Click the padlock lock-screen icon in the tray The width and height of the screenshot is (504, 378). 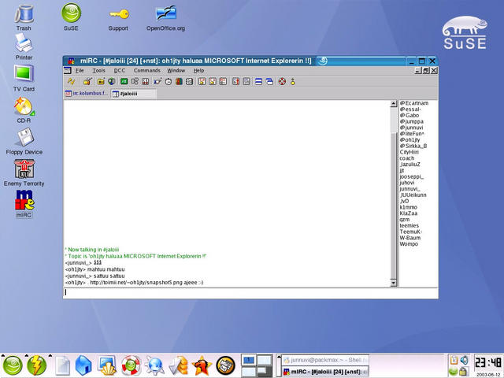(464, 371)
